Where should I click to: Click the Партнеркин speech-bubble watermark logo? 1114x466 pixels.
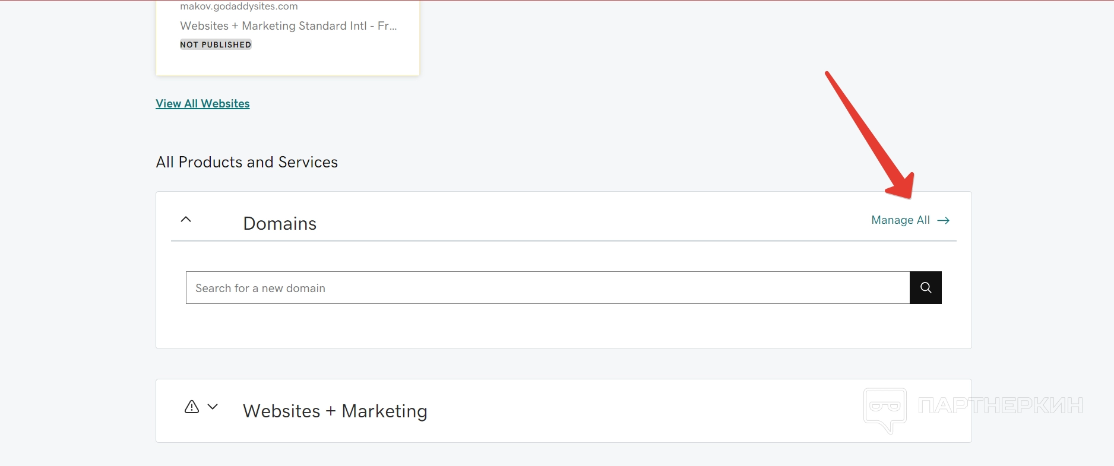coord(885,410)
